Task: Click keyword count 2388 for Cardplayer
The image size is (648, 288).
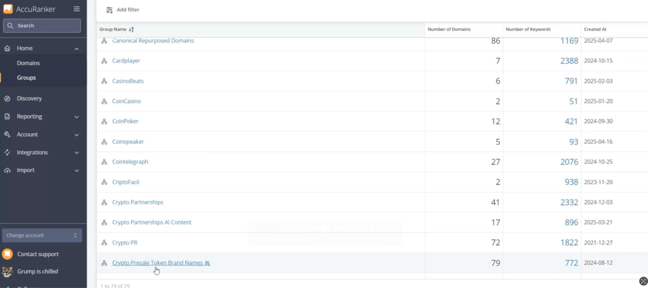Action: [569, 61]
